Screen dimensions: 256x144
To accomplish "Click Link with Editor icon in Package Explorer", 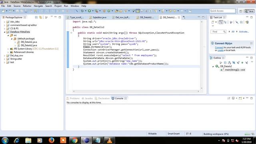I will pos(40,17).
